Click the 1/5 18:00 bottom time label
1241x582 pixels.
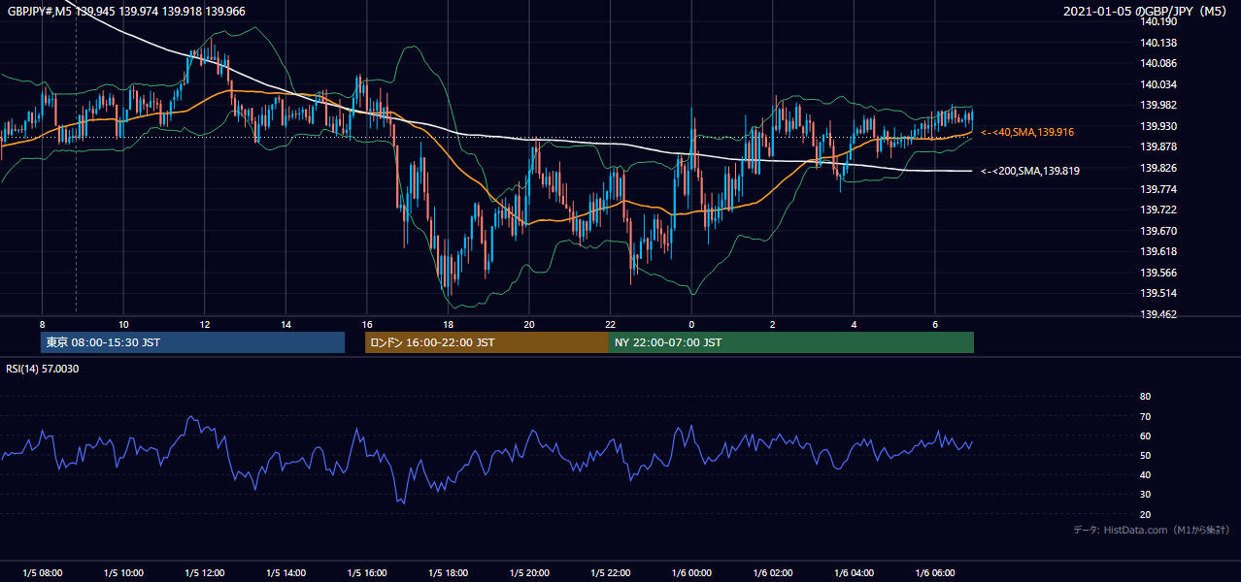click(448, 573)
